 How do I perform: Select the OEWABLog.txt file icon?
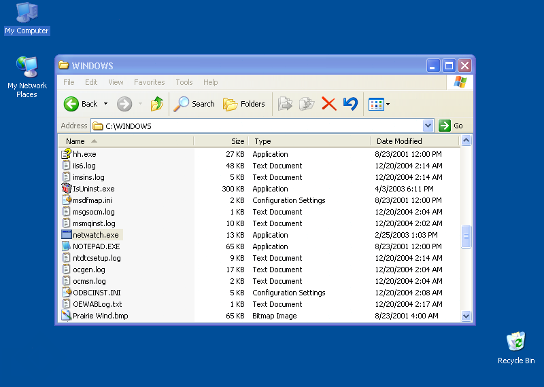click(x=66, y=304)
